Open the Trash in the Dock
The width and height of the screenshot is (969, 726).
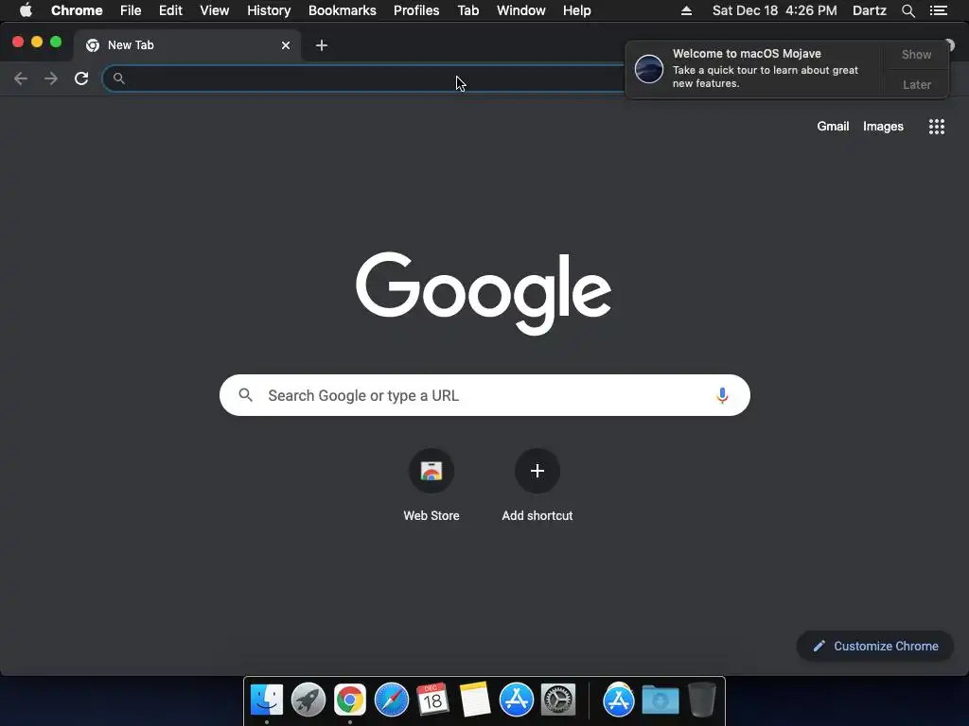(x=701, y=700)
